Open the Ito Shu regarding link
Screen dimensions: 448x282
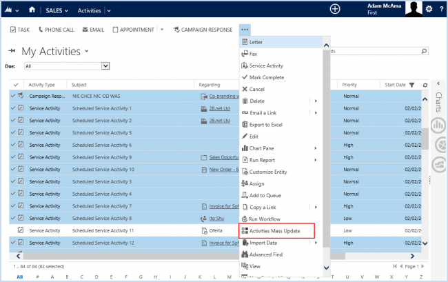click(x=216, y=219)
